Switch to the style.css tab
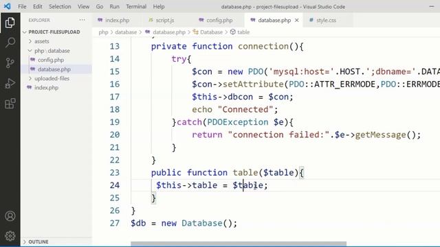Viewport: 440px width, 247px height. click(326, 20)
